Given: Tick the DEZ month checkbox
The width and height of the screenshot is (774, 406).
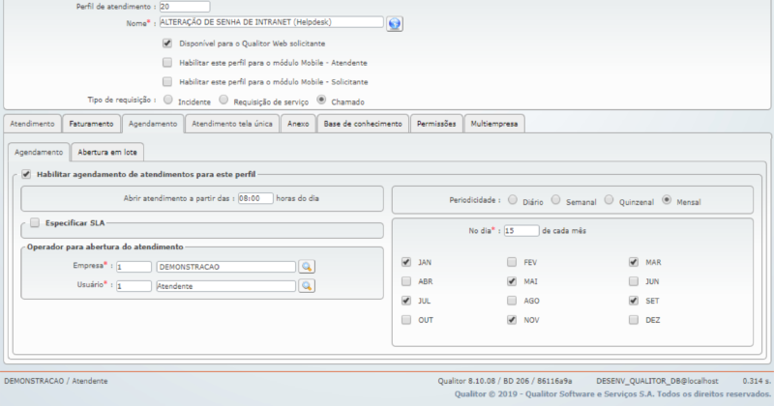Looking at the screenshot, I should point(633,319).
